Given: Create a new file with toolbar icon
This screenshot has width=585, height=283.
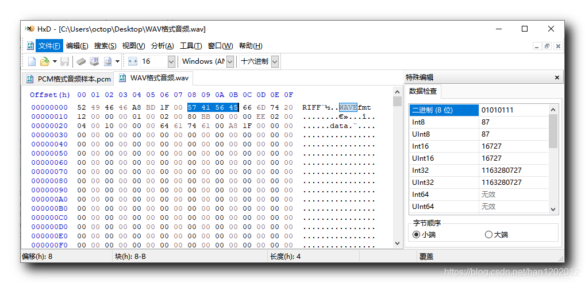Looking at the screenshot, I should pyautogui.click(x=32, y=61).
